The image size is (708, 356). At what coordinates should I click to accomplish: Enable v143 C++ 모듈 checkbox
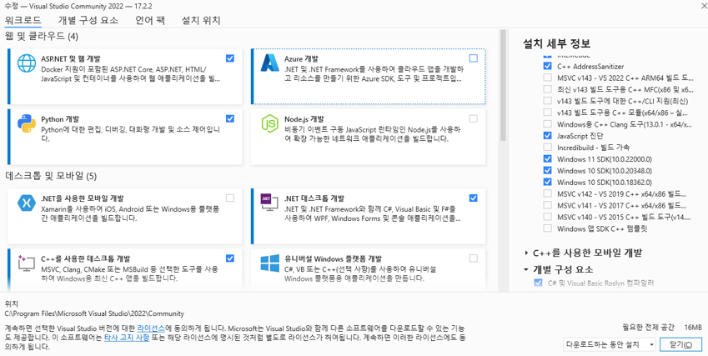tap(547, 112)
